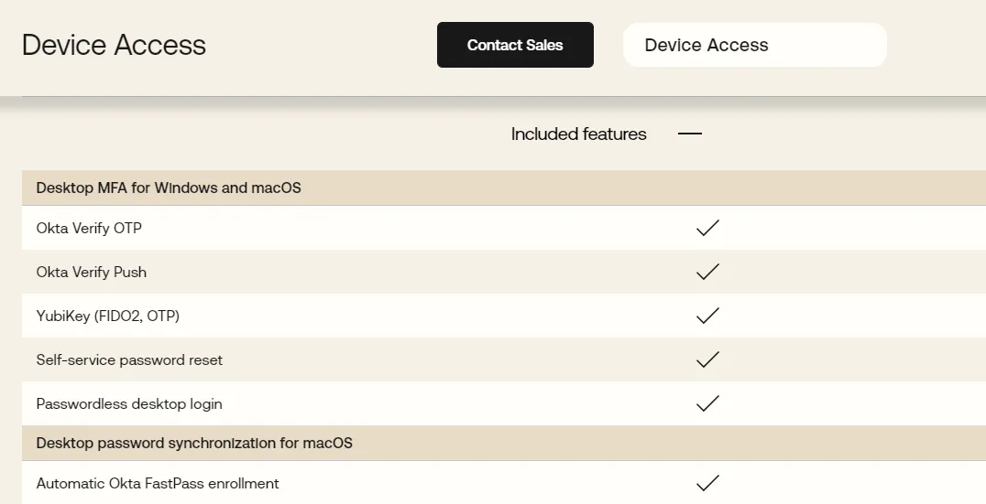Click the divider line below the header
The width and height of the screenshot is (986, 504).
493,96
